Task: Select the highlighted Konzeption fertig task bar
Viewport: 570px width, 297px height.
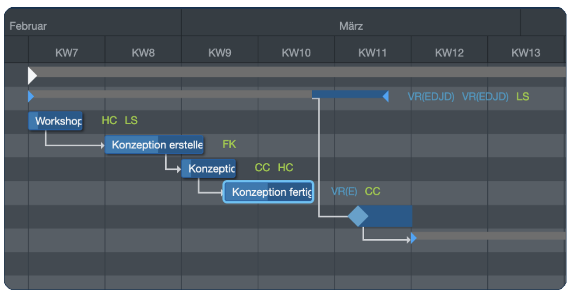Action: coord(268,192)
